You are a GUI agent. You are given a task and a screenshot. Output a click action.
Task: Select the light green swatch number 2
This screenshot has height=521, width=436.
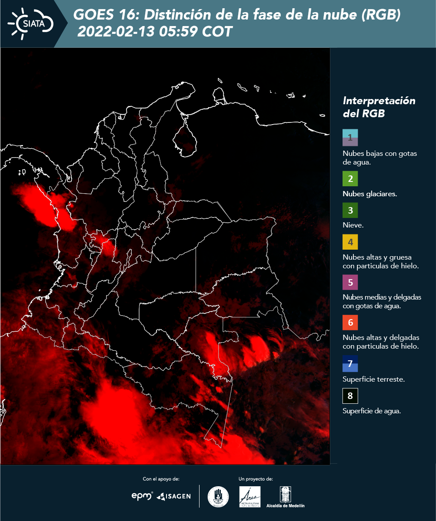pyautogui.click(x=350, y=178)
